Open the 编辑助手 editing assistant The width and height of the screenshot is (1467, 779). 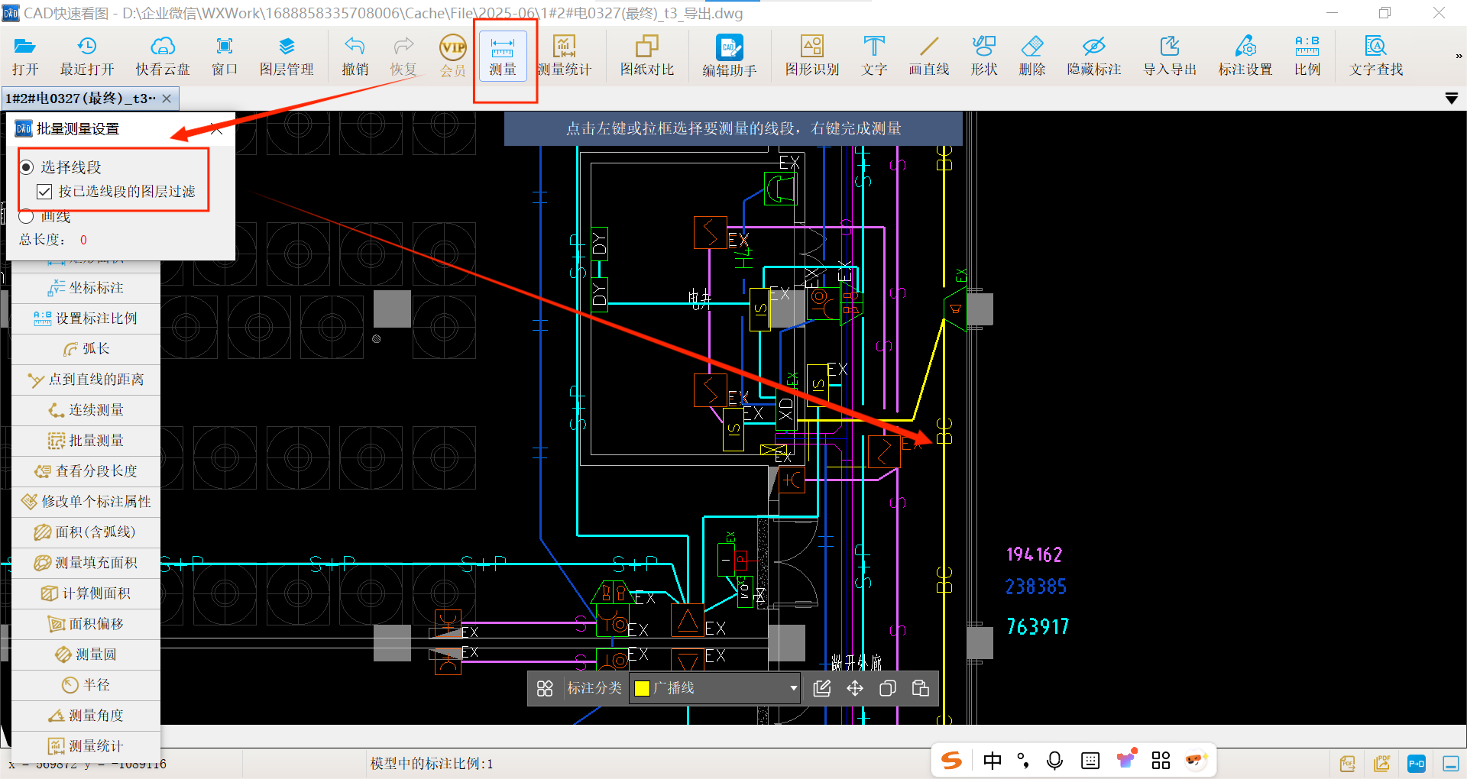[729, 56]
